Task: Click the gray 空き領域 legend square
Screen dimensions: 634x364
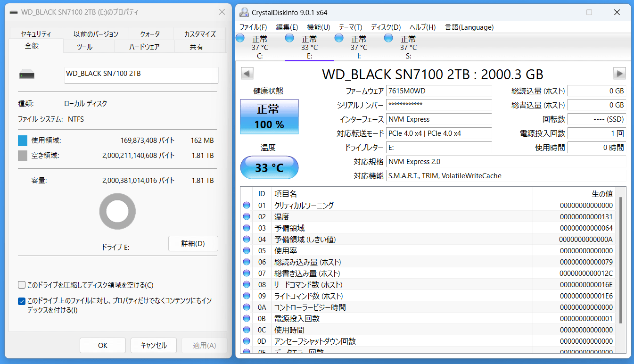Action: [23, 156]
